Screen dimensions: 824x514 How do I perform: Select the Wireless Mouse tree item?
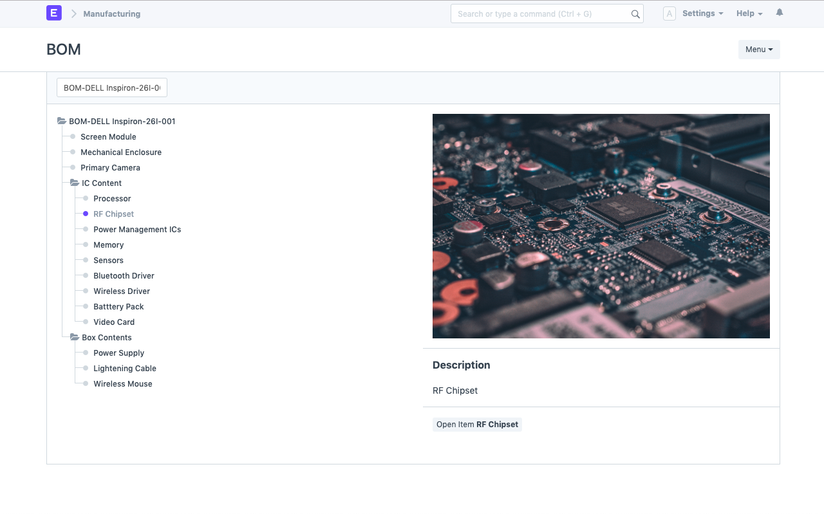tap(122, 383)
